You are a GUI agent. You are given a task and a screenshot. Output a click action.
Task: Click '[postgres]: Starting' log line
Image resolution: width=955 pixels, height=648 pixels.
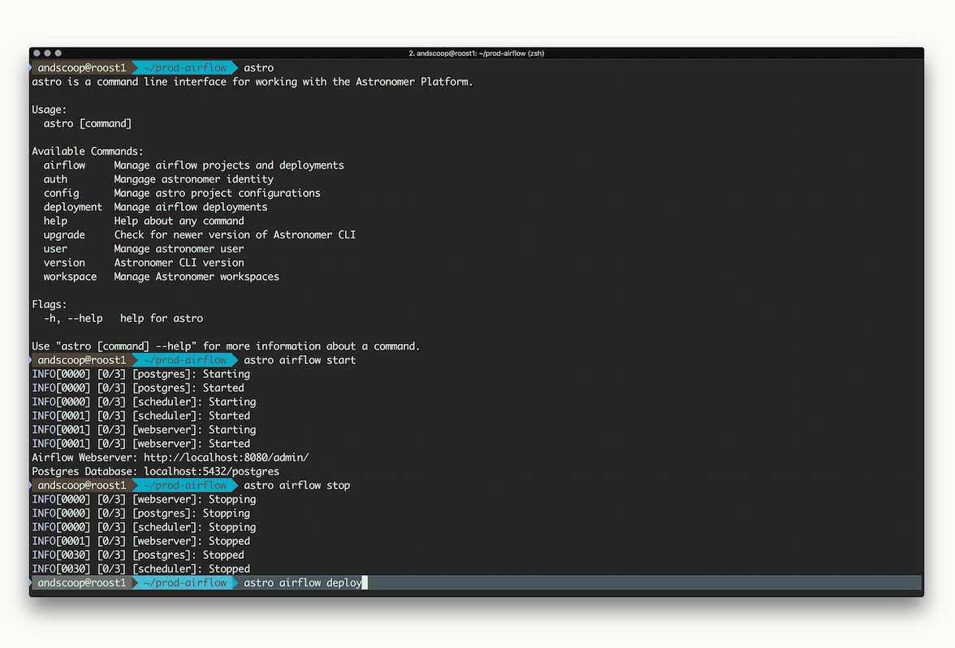tap(141, 374)
